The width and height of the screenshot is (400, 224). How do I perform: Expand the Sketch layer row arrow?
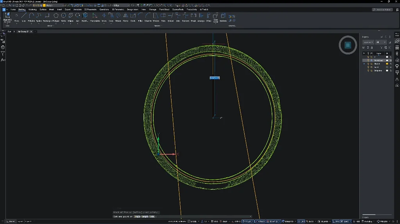click(364, 63)
